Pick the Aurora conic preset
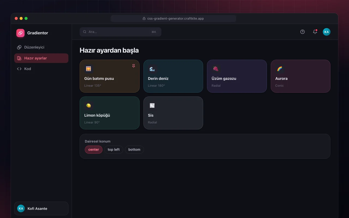The height and width of the screenshot is (218, 349). (300, 76)
